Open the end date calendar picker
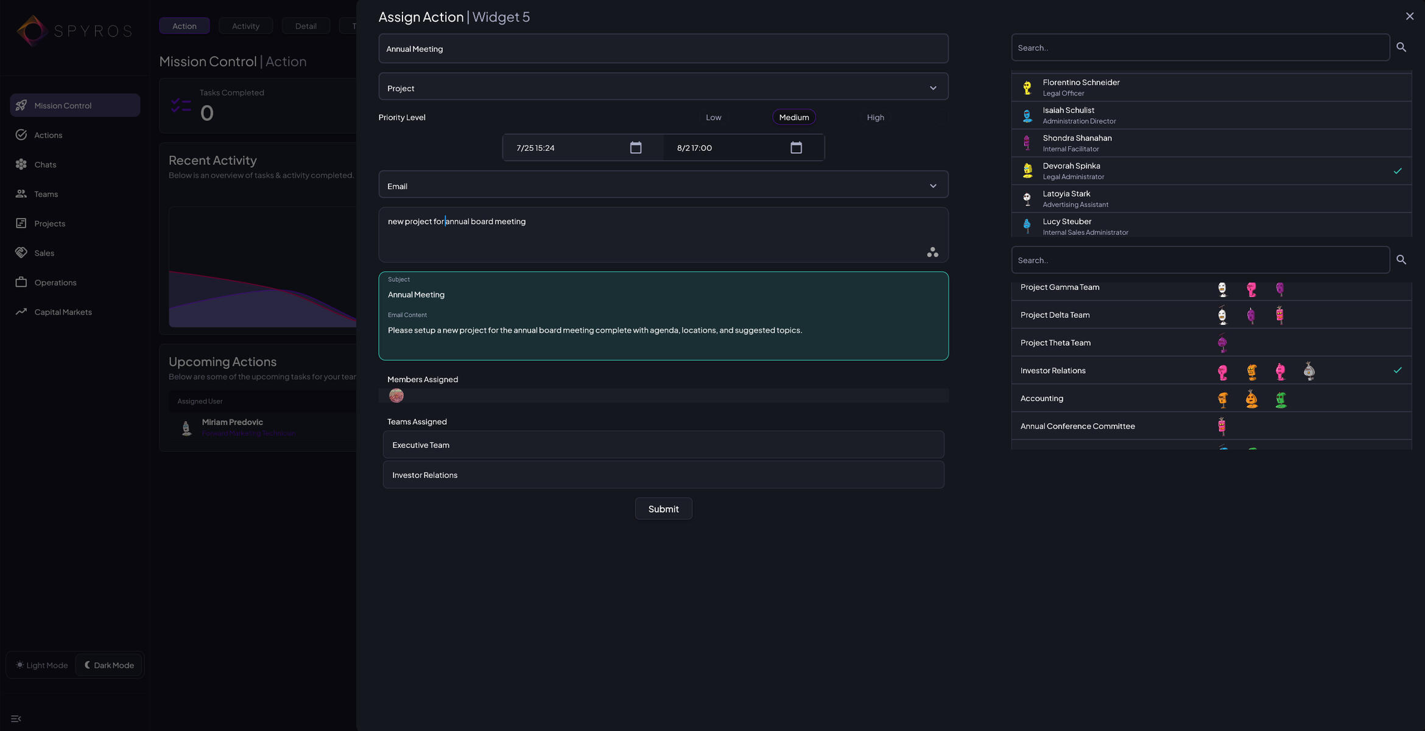1425x731 pixels. (x=796, y=148)
